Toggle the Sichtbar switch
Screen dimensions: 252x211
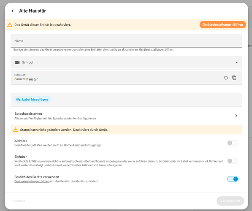tap(233, 161)
